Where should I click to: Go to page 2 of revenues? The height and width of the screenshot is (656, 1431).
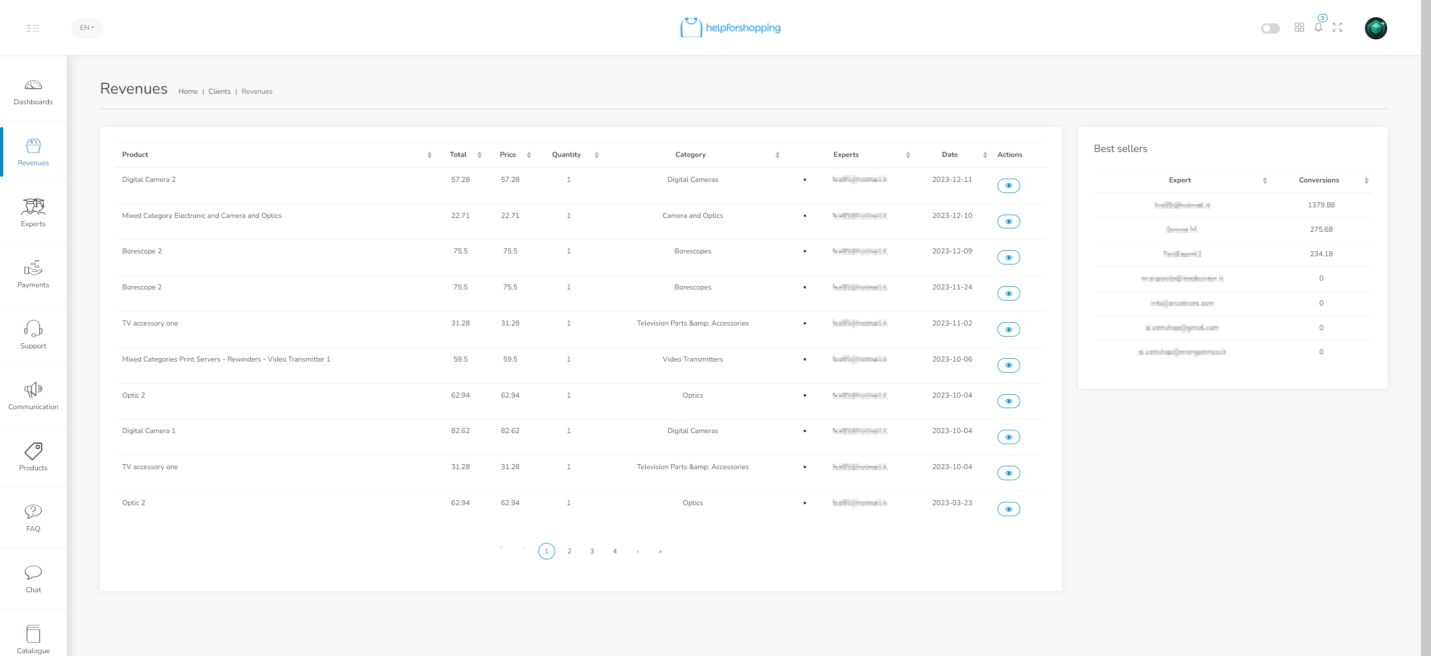[x=569, y=551]
